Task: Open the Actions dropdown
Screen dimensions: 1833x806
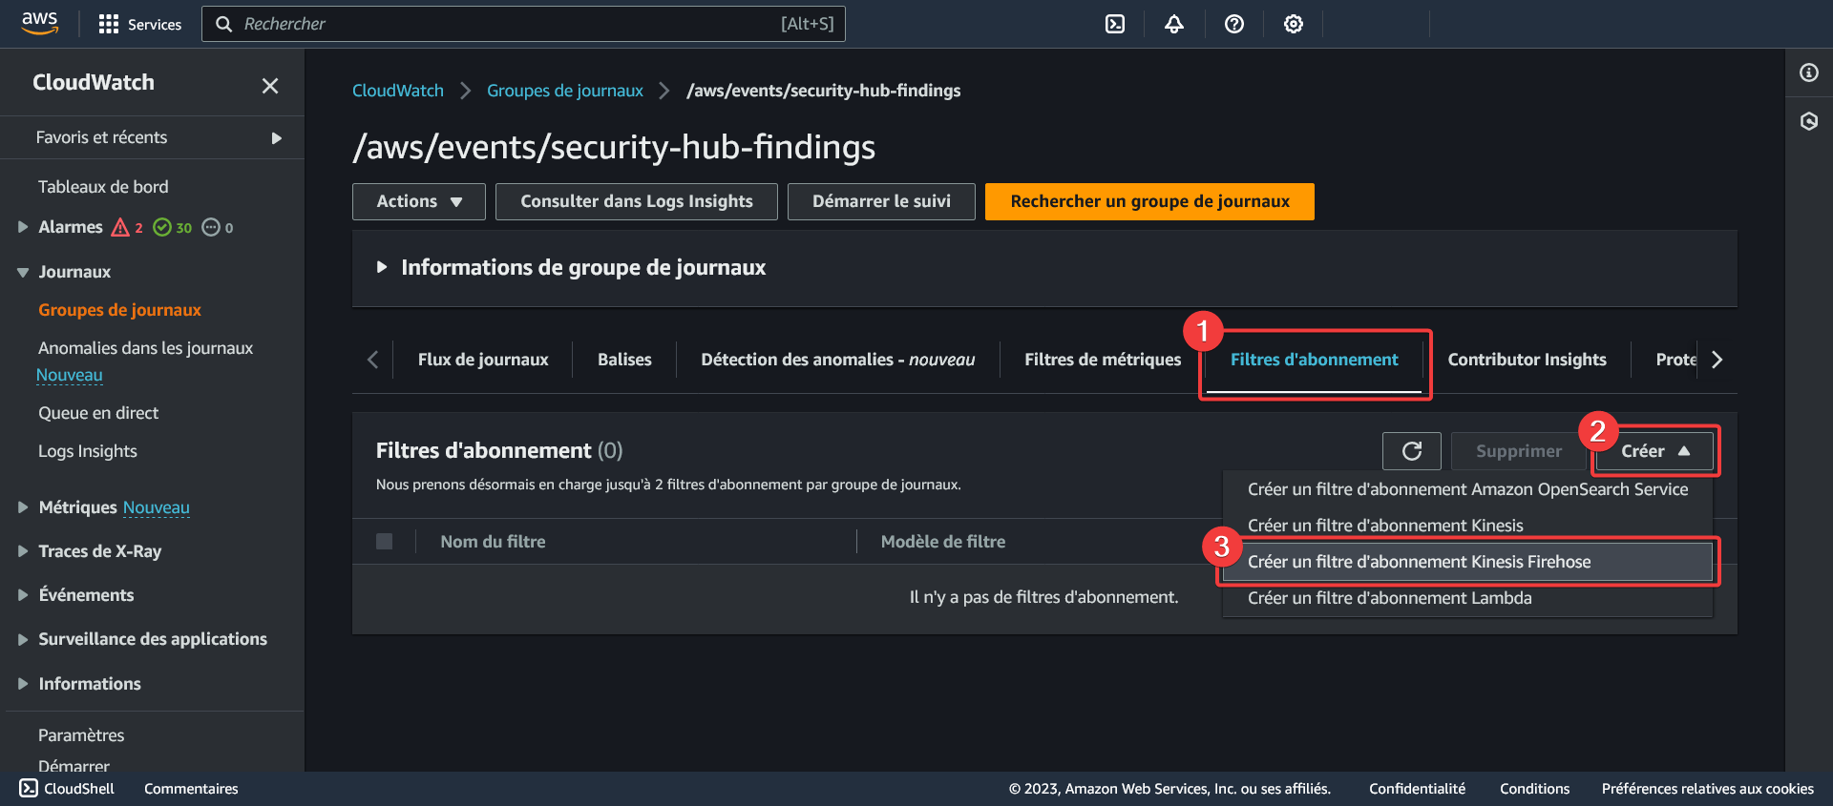Action: point(419,201)
